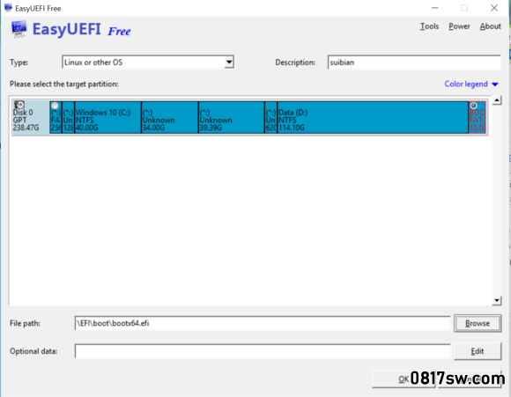Close the EasyUEFI Free window

point(494,8)
